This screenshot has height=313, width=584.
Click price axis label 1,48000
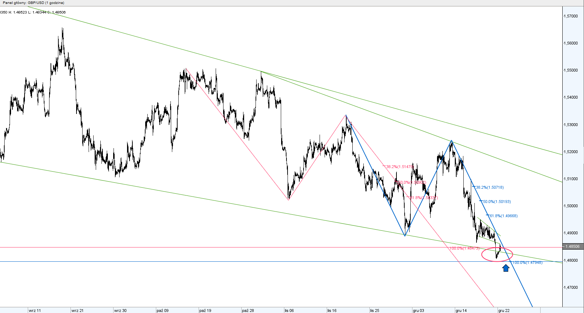(x=571, y=260)
